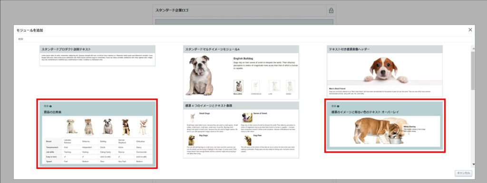
Task: Click the lock icon beside スタンダード企業ロゴ
Action: click(331, 10)
